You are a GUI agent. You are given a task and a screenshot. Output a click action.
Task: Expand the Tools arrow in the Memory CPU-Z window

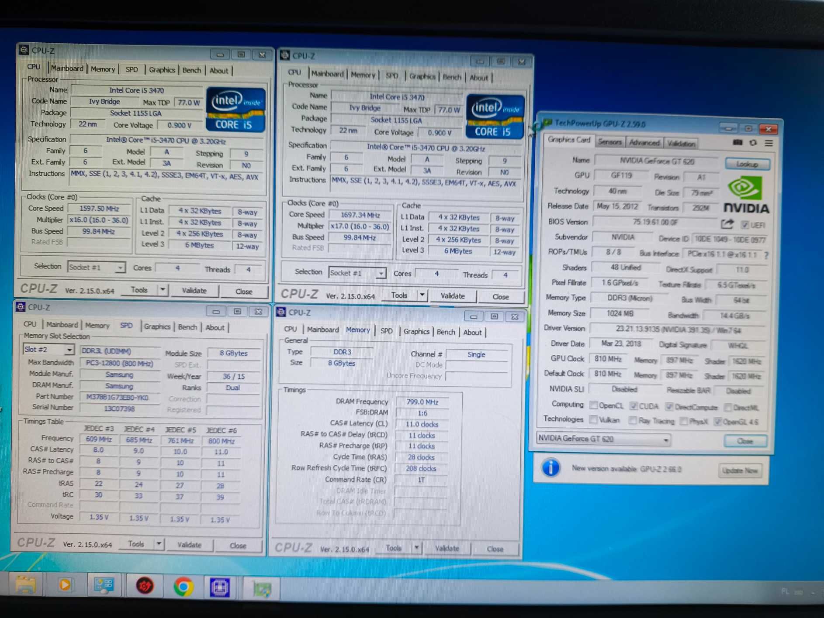(x=416, y=548)
